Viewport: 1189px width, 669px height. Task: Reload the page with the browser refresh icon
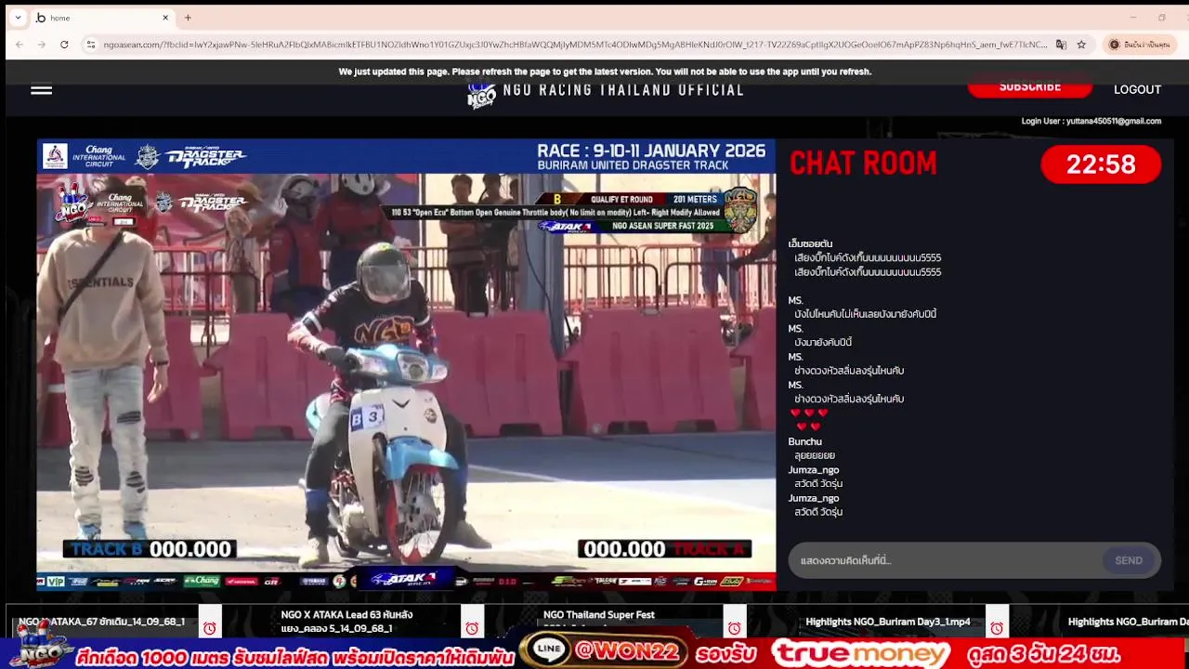pyautogui.click(x=64, y=45)
